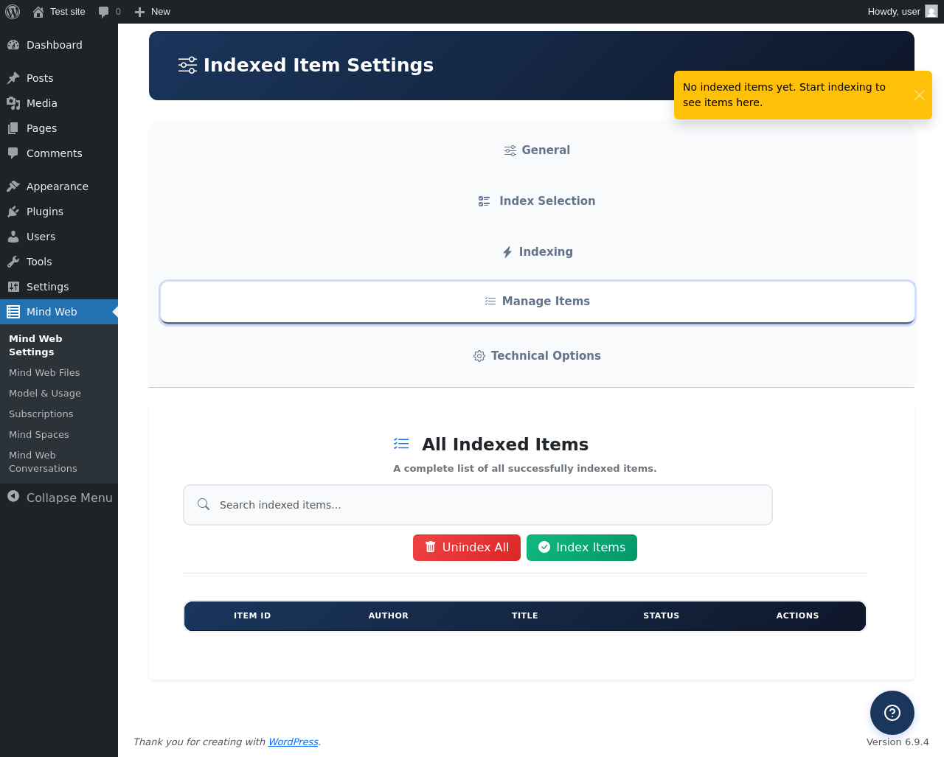944x757 pixels.
Task: Switch to the Index Selection tab
Action: [x=537, y=201]
